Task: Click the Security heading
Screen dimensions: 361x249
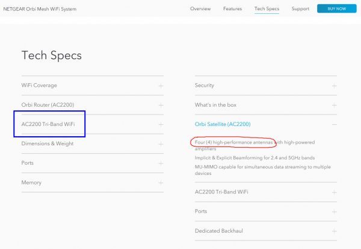Action: (204, 86)
